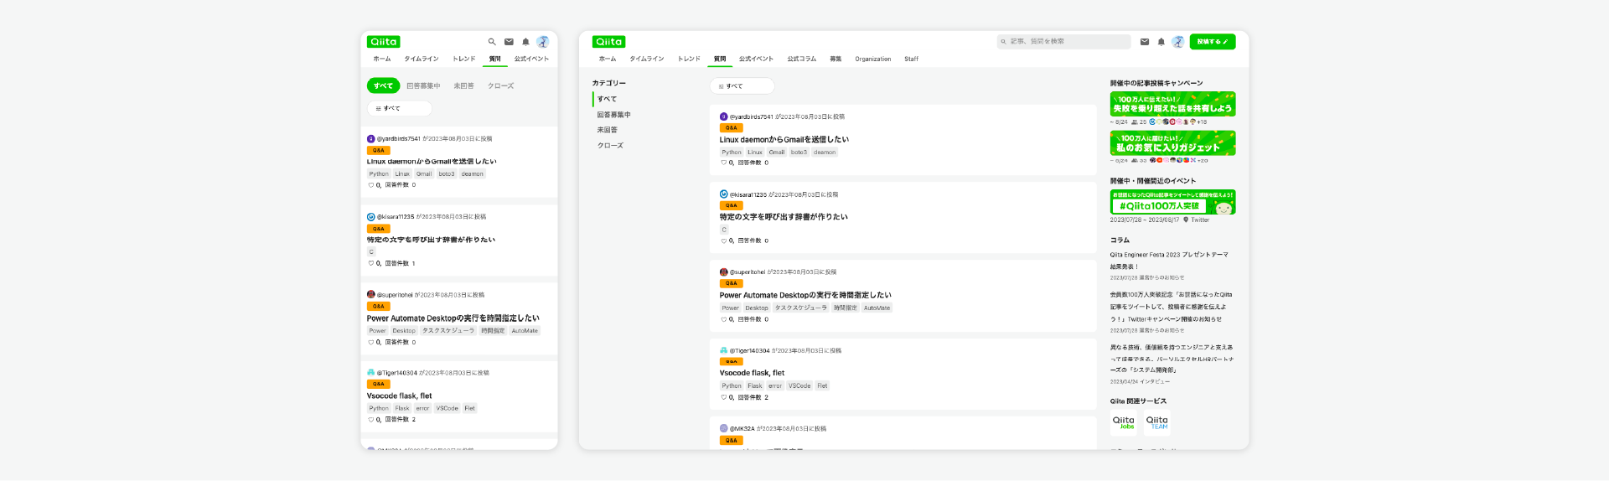The width and height of the screenshot is (1609, 481).
Task: Click the Qiita logo in the mobile view
Action: pyautogui.click(x=384, y=42)
